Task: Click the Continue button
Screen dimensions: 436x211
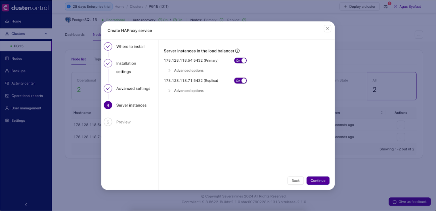Action: (x=318, y=181)
